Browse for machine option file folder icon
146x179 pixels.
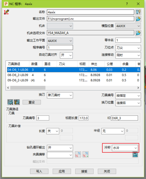[138, 33]
